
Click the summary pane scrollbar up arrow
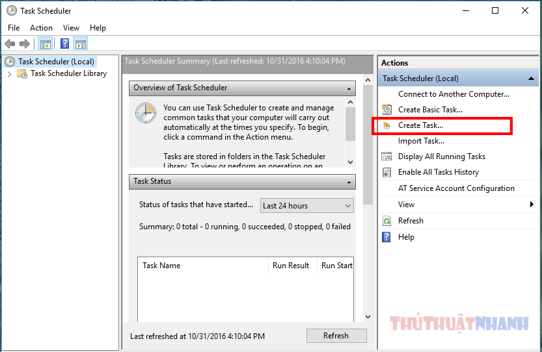point(368,80)
